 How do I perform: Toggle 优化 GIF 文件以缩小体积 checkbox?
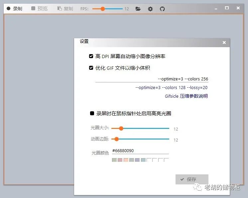click(x=91, y=68)
